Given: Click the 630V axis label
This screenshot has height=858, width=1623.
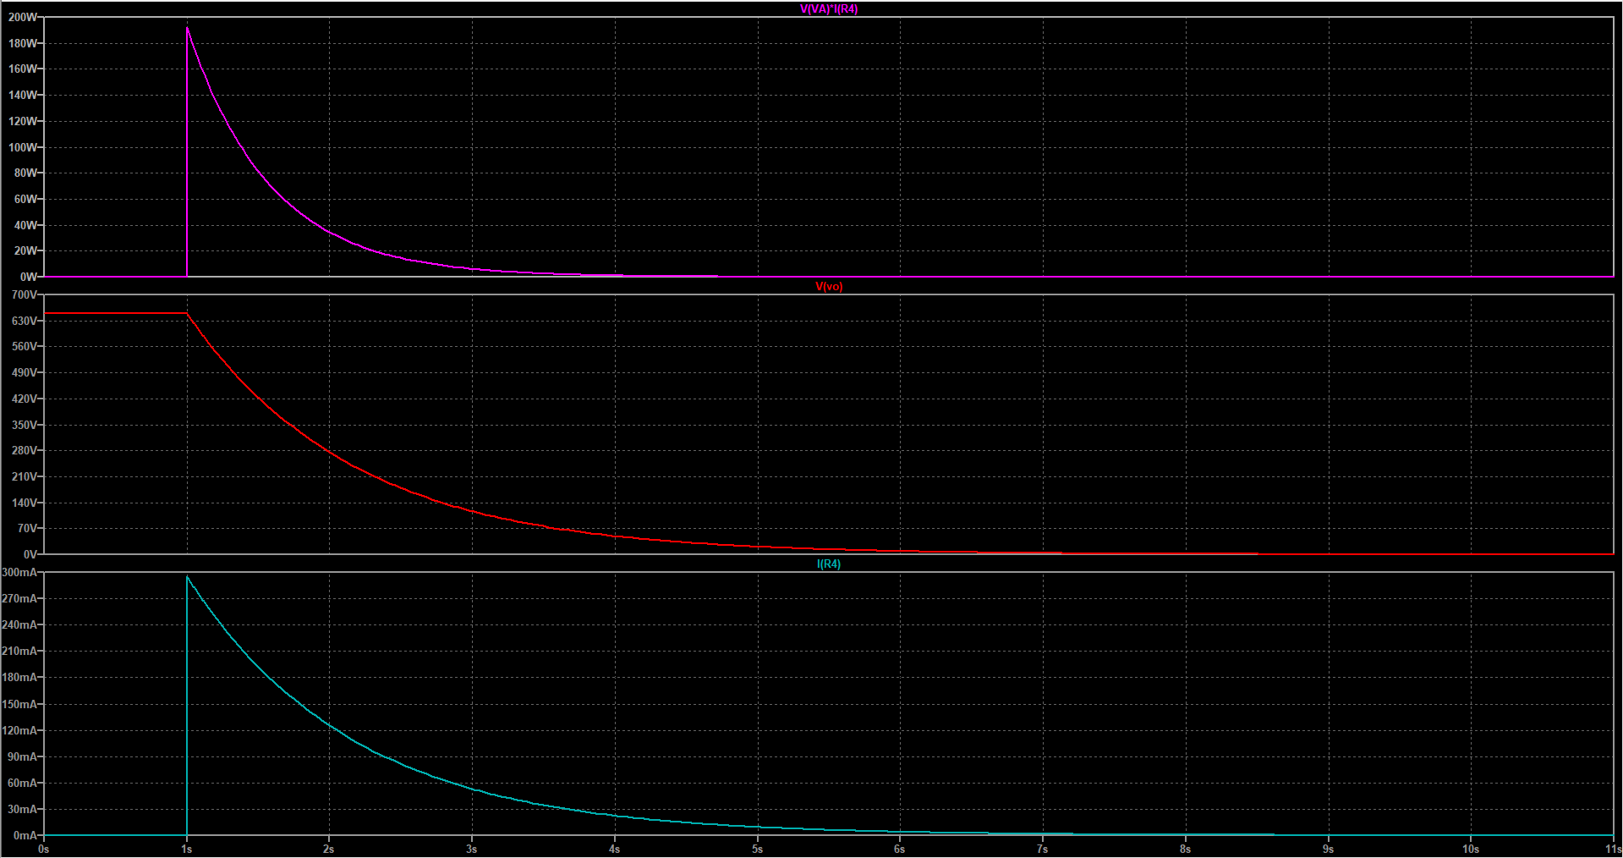Looking at the screenshot, I should click(25, 321).
